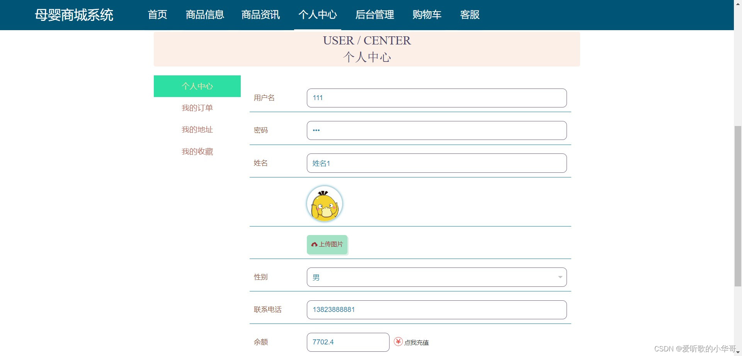
Task: Click the 余额 label text
Action: 260,342
